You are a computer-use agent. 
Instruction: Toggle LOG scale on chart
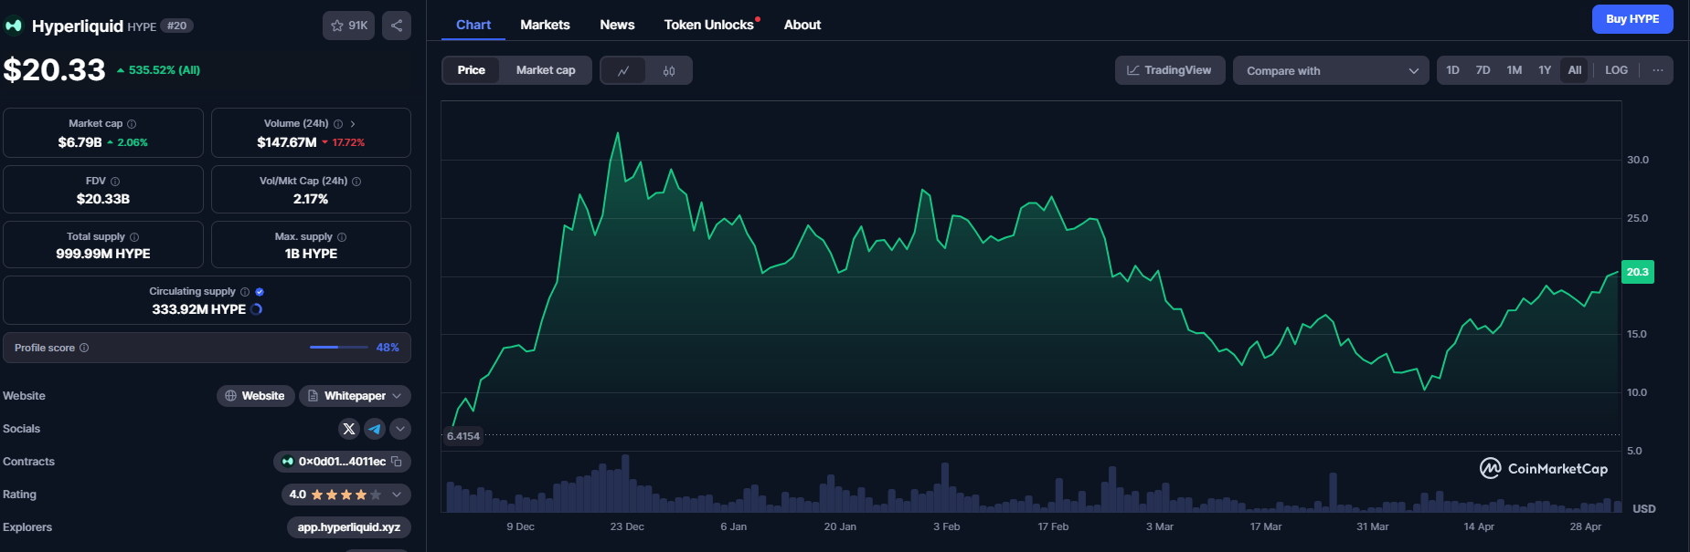[x=1616, y=70]
